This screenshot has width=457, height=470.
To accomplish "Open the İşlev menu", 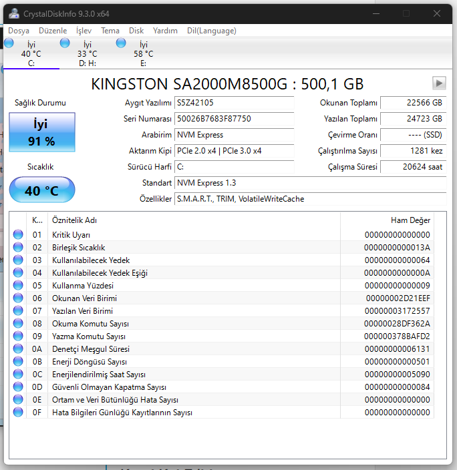I will 84,31.
